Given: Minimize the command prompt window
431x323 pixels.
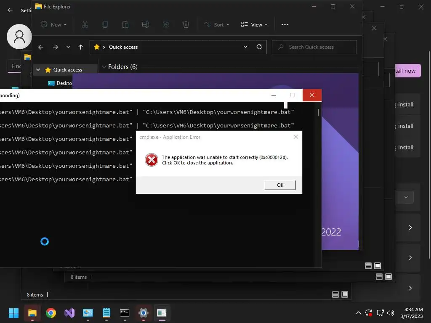Looking at the screenshot, I should pyautogui.click(x=274, y=95).
